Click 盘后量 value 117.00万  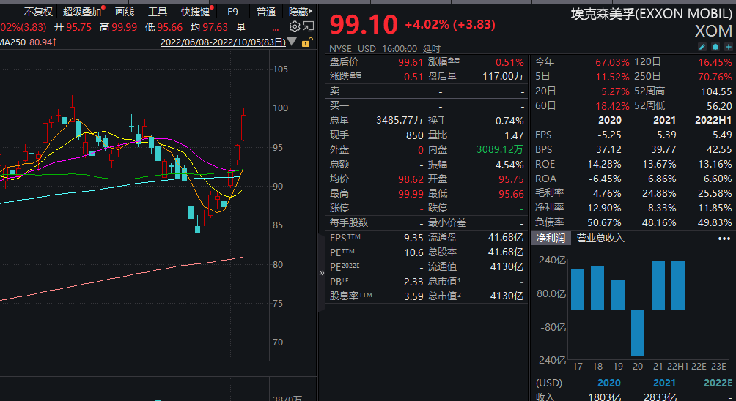[503, 76]
